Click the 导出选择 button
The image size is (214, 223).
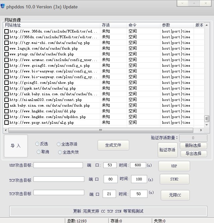194,154
